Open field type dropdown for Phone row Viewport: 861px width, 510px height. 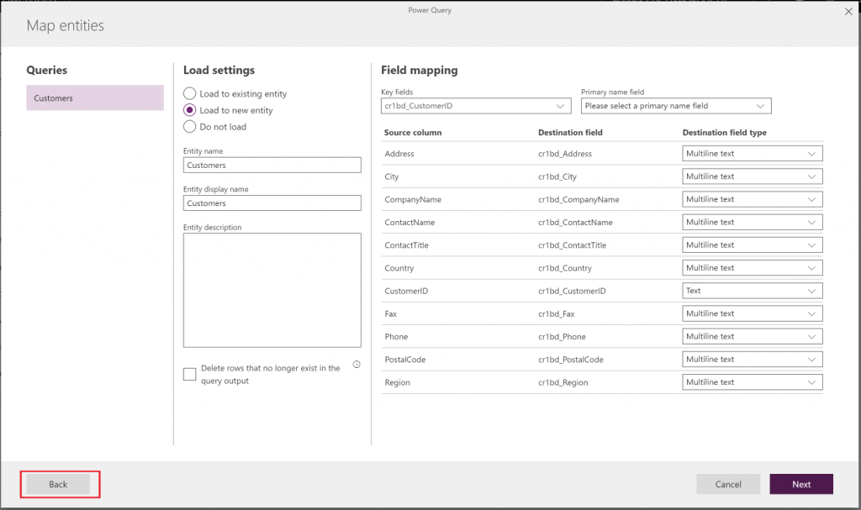(753, 337)
